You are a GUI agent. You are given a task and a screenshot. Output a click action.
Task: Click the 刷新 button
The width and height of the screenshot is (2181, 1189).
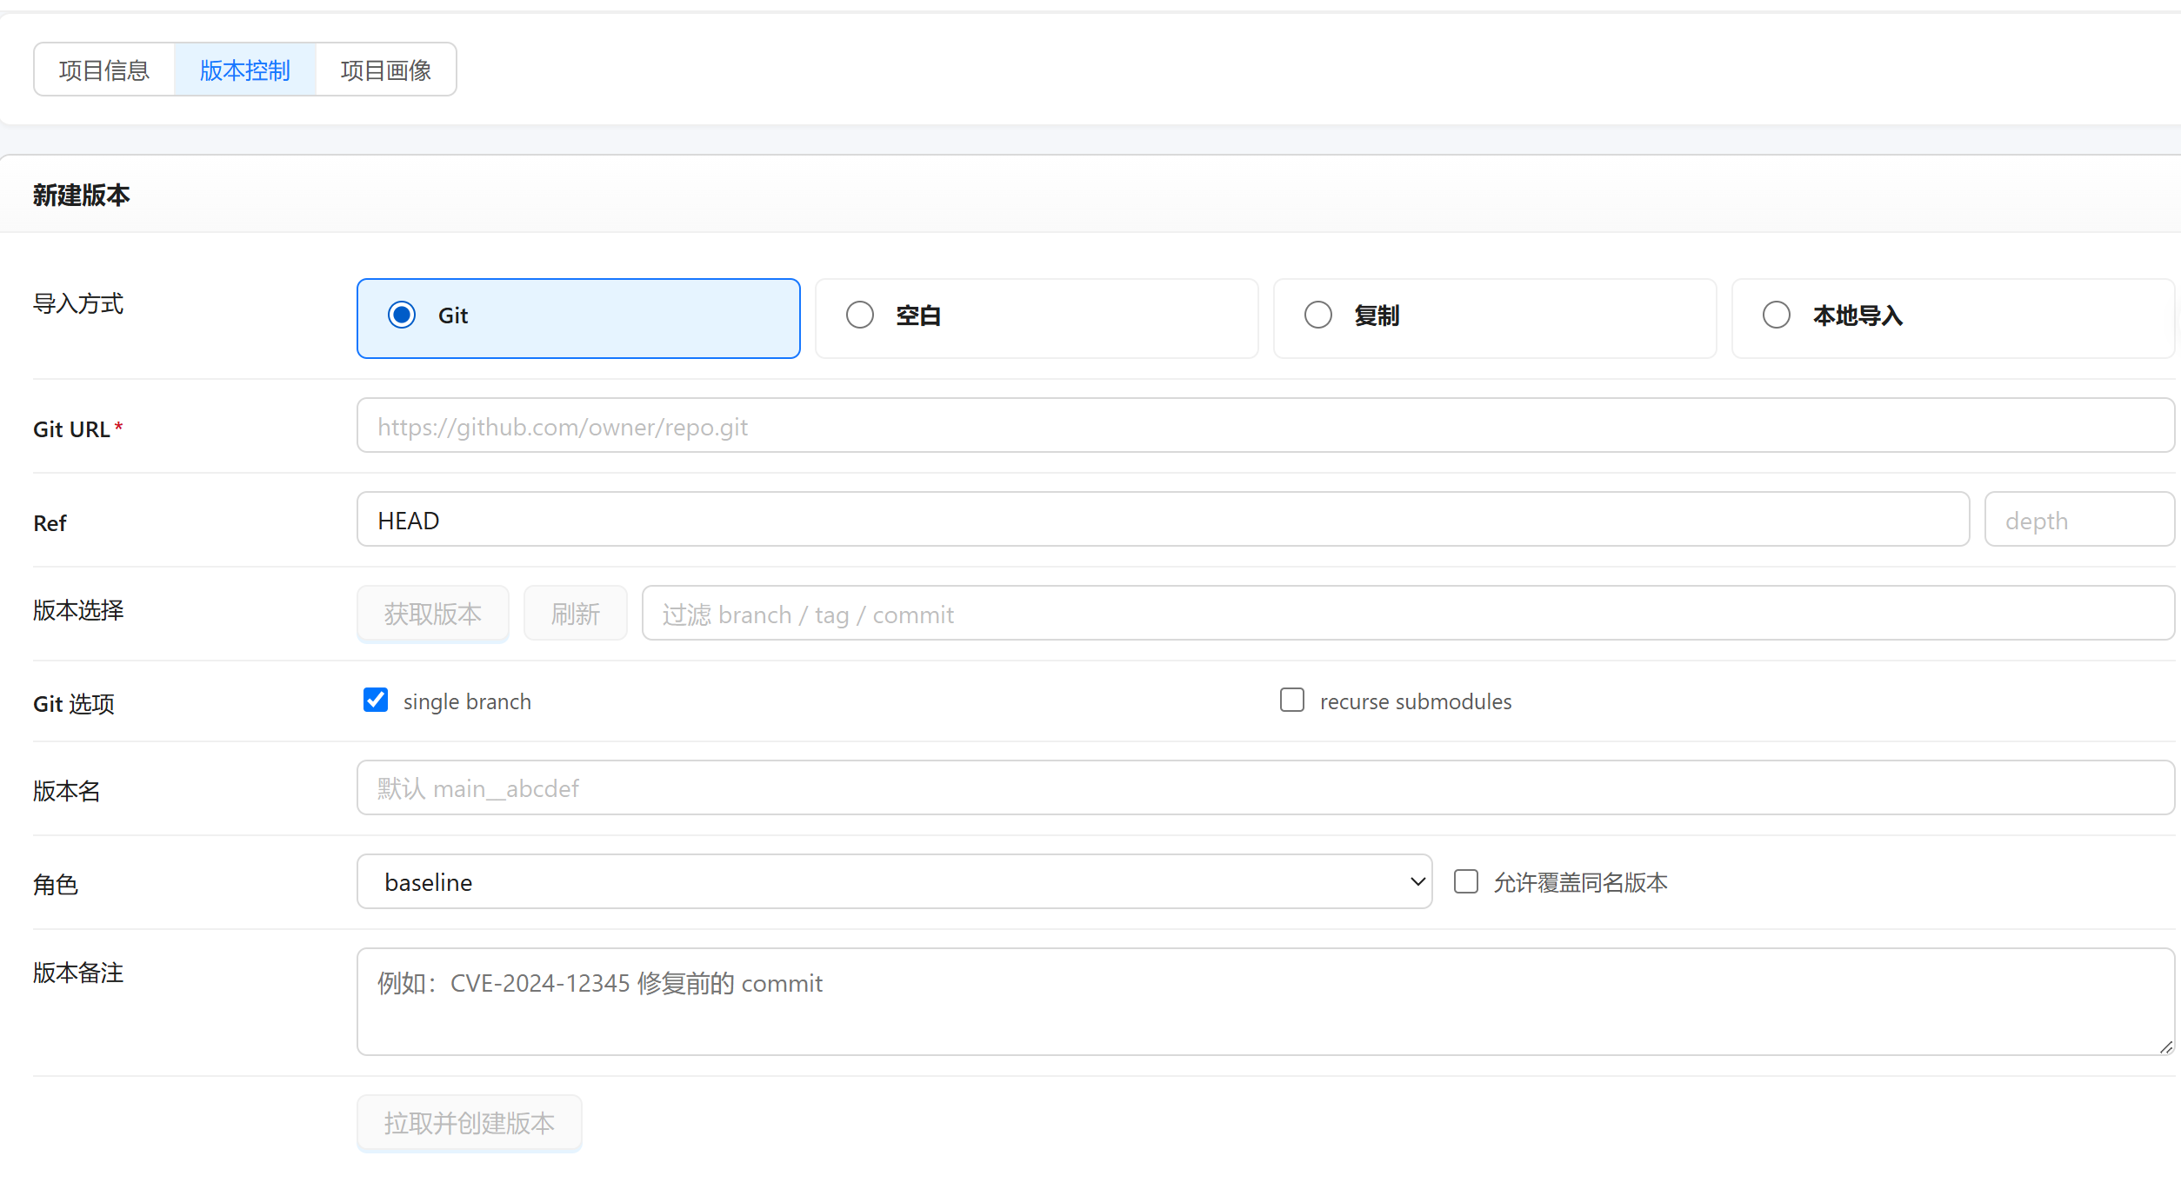(576, 614)
